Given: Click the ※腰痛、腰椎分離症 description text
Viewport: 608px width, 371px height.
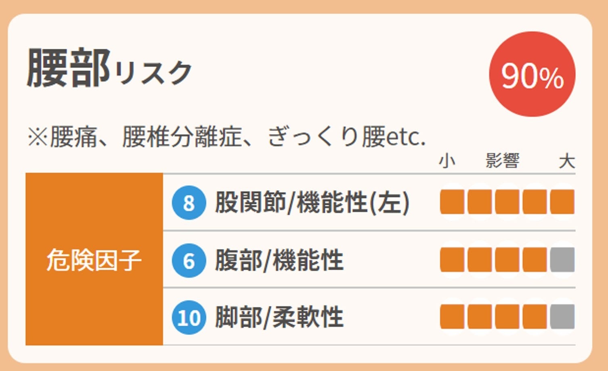Looking at the screenshot, I should [226, 137].
